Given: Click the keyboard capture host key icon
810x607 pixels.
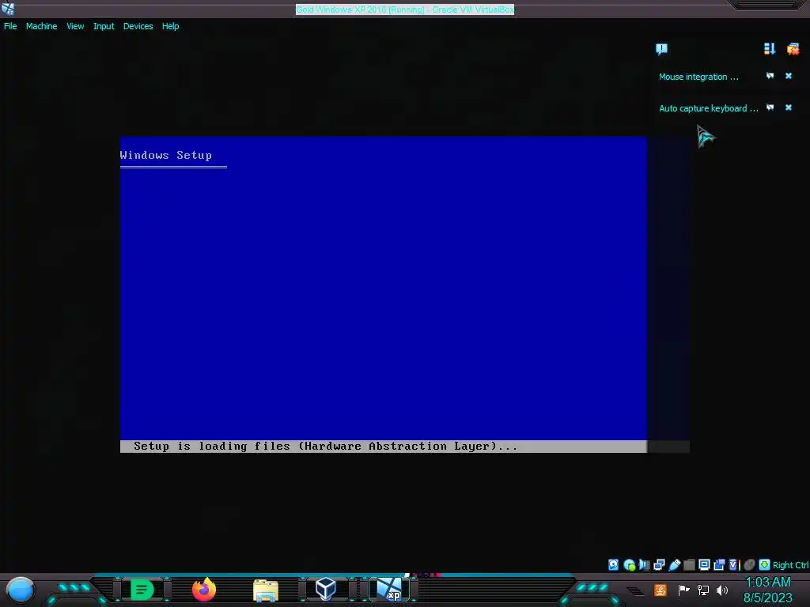Looking at the screenshot, I should coord(765,564).
